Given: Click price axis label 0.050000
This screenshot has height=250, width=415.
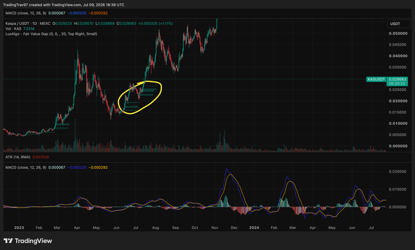Looking at the screenshot, I should point(398,33).
